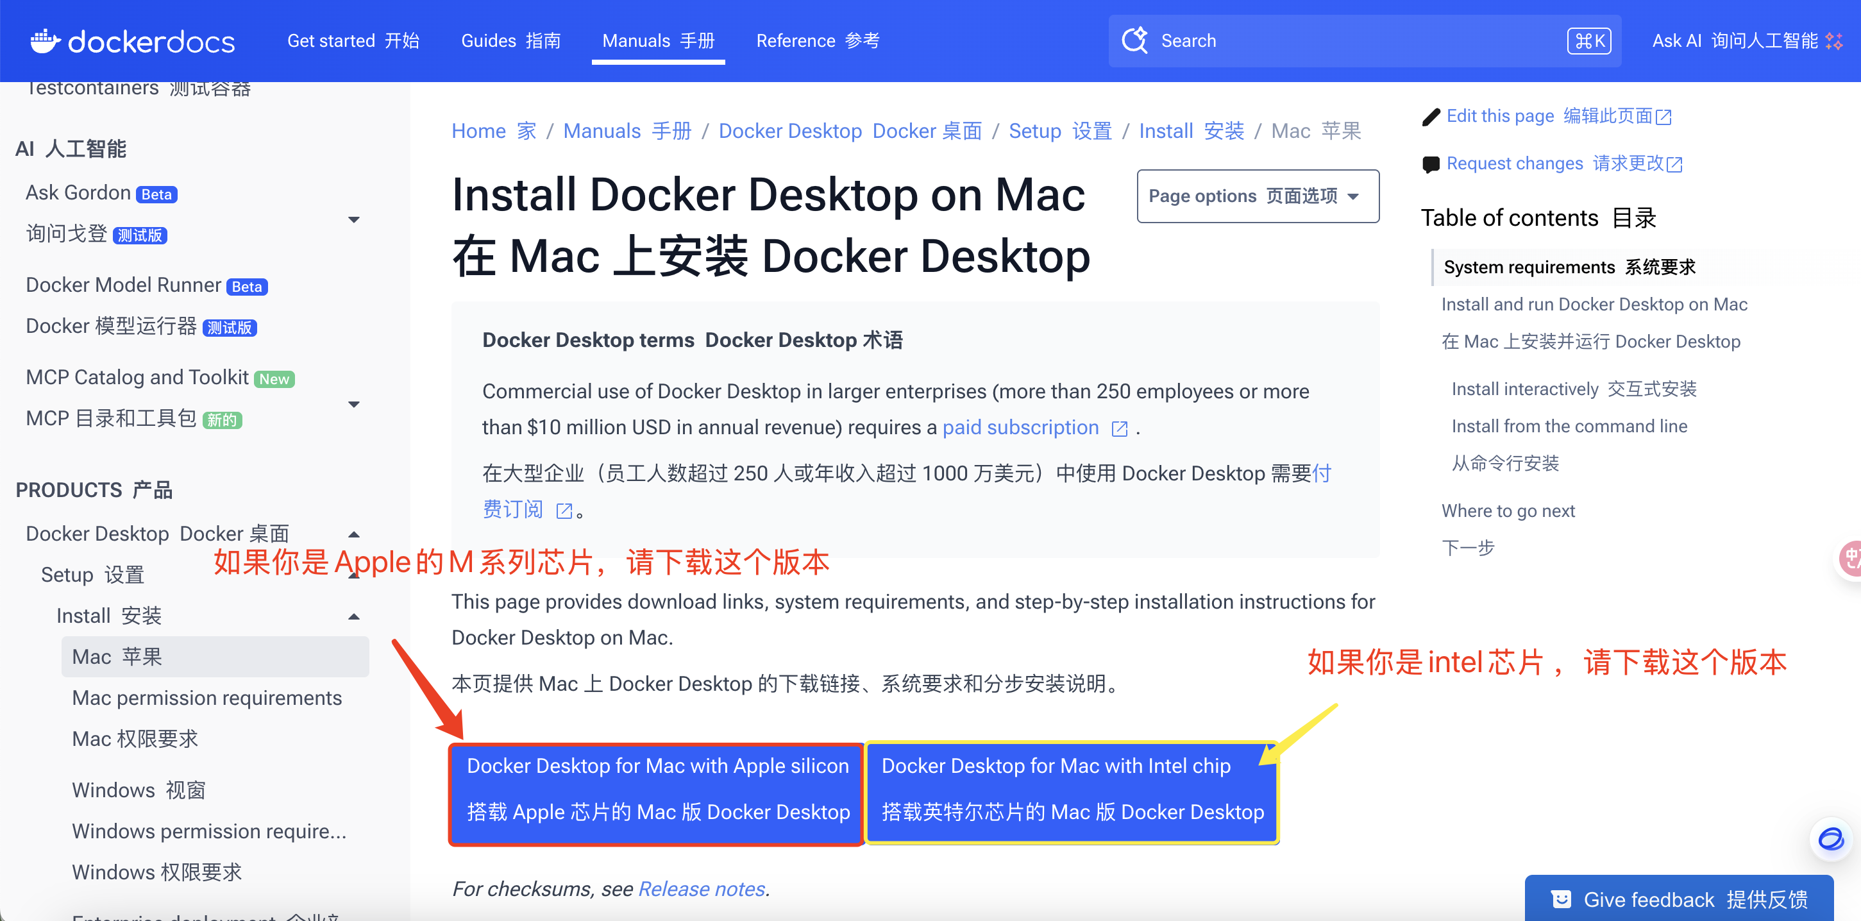Screen dimensions: 1861x921
Task: Click the Beta badge next to Ask Gordon
Action: point(156,194)
